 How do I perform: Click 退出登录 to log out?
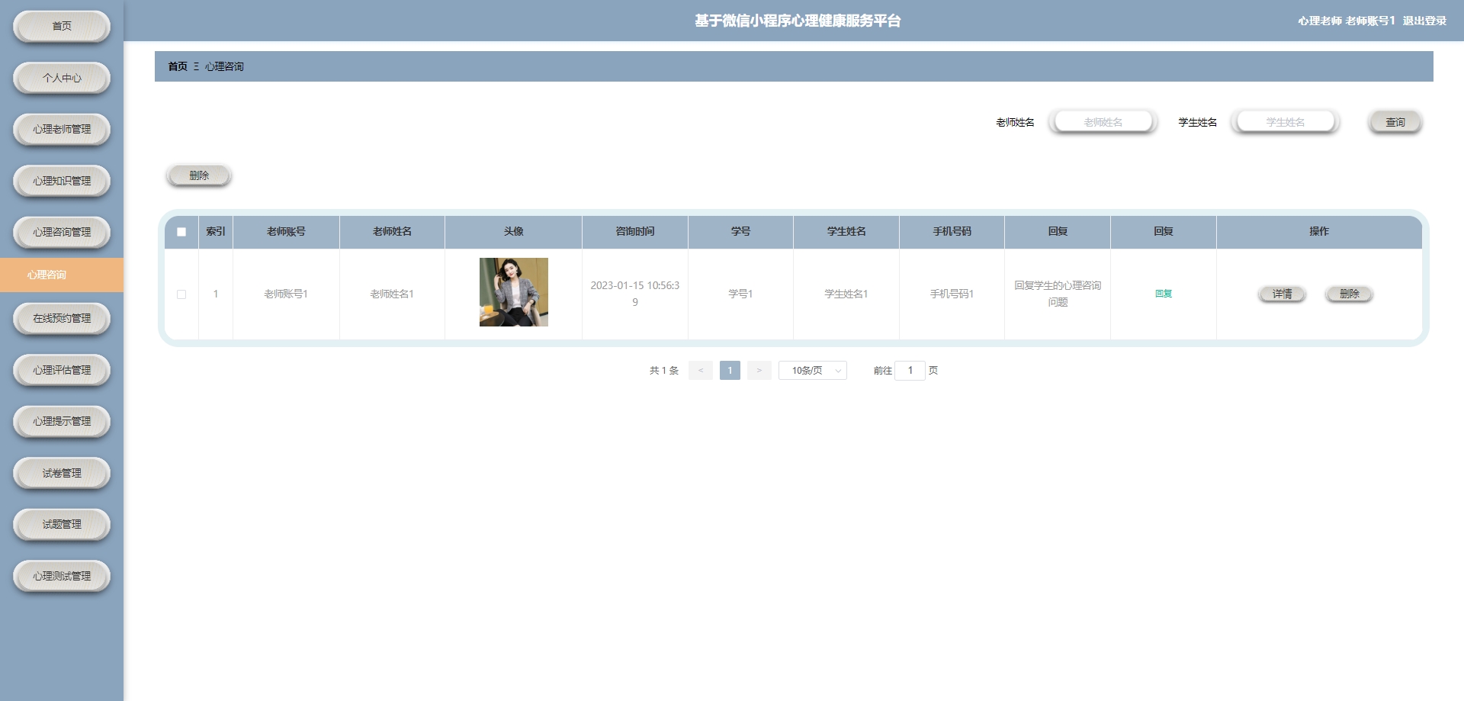pyautogui.click(x=1424, y=21)
